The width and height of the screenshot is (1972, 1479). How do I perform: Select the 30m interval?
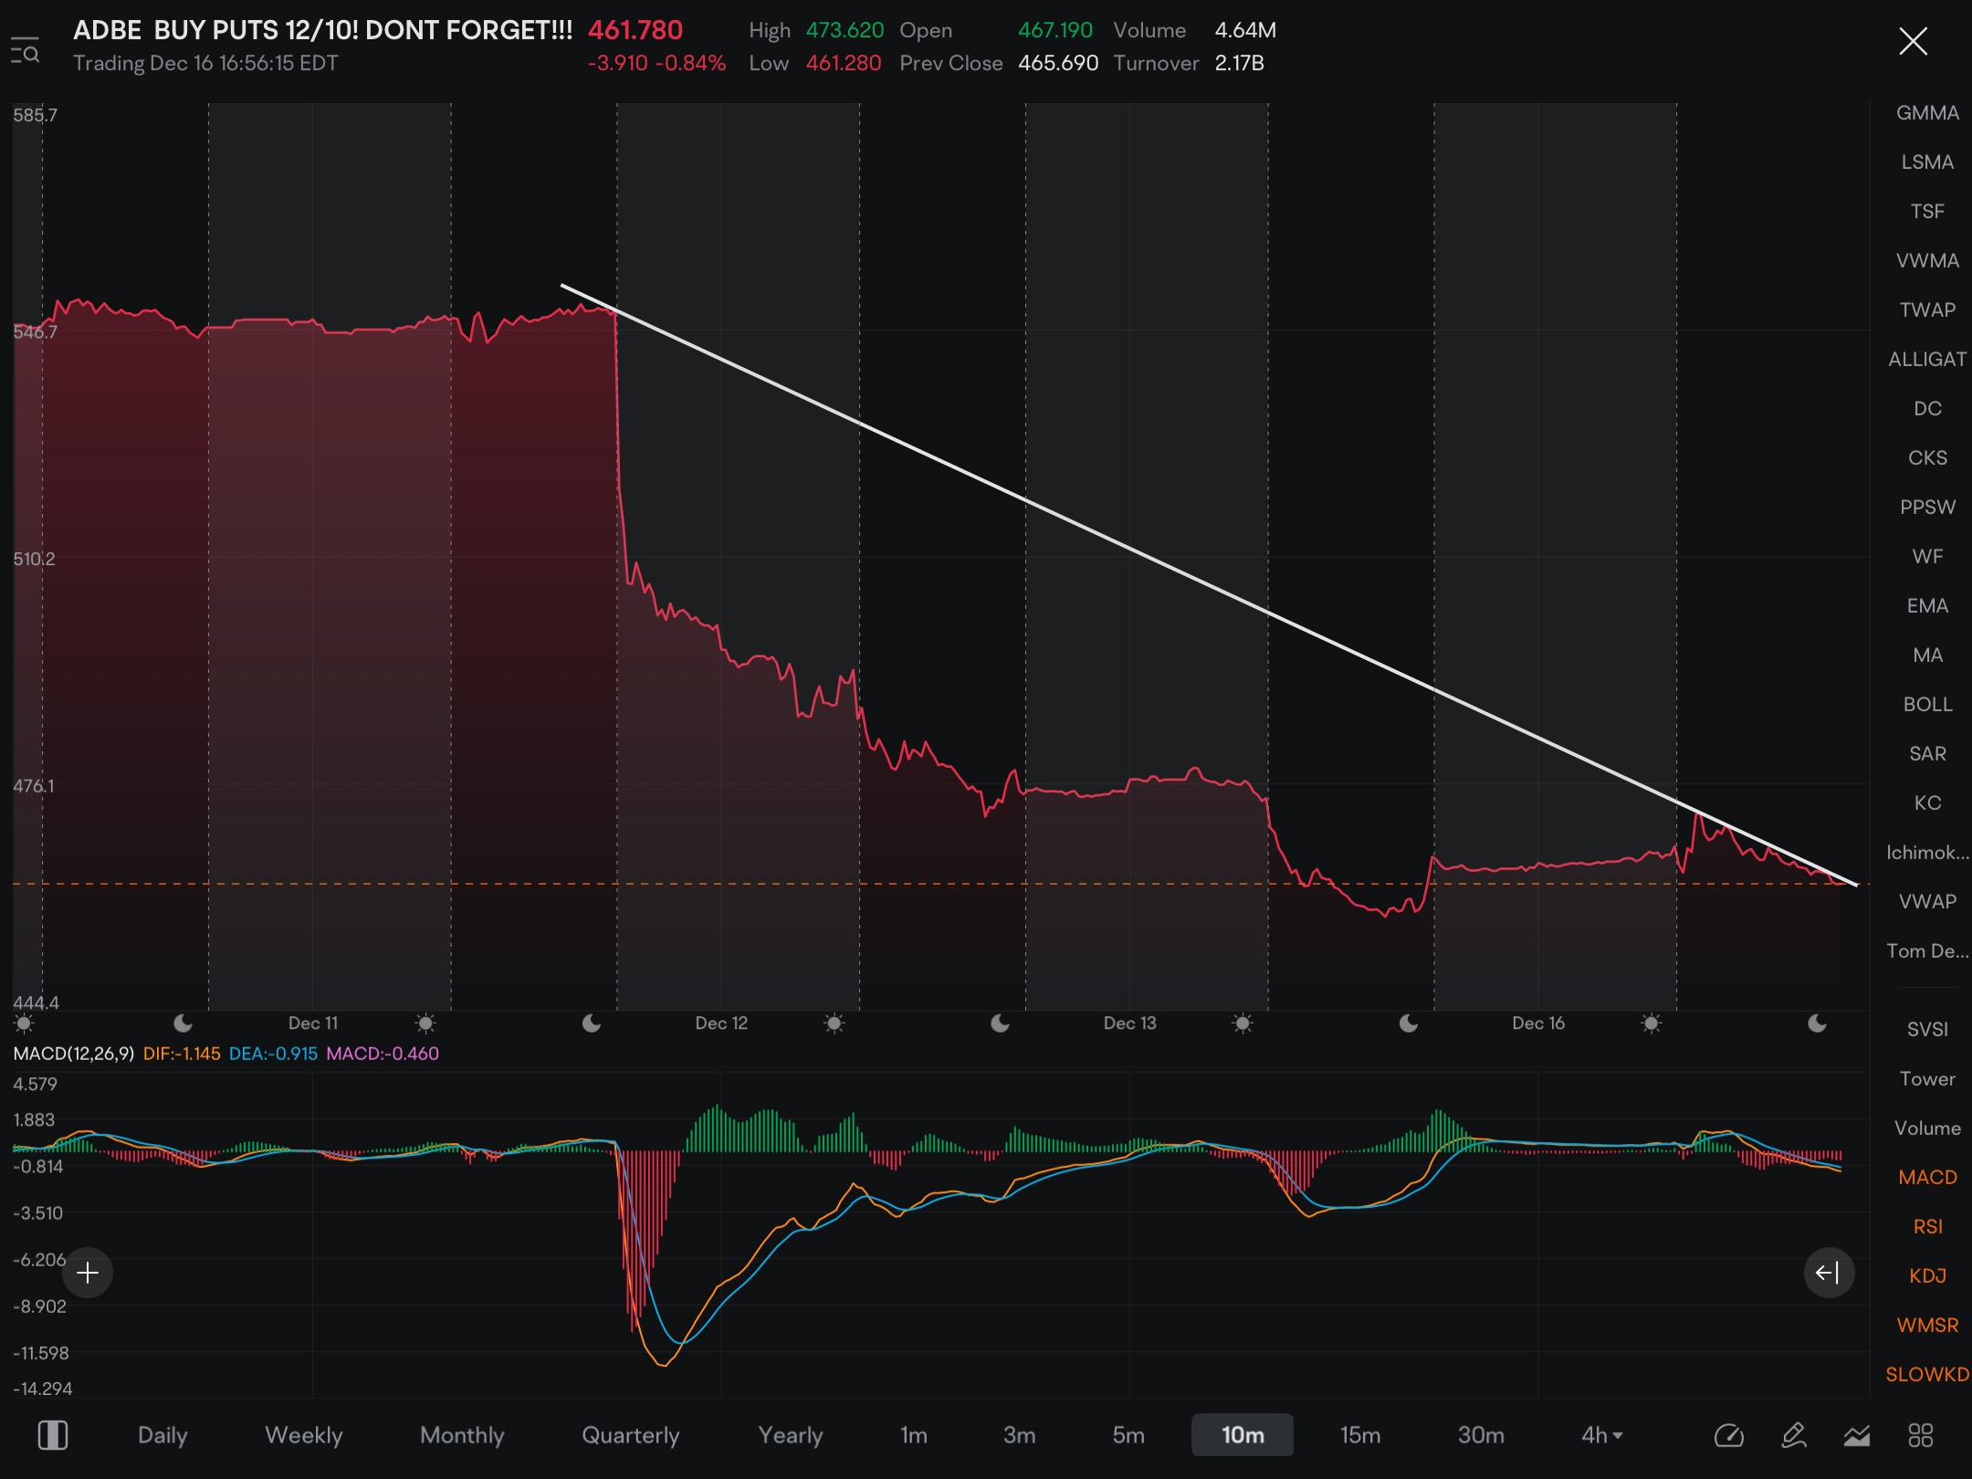[x=1481, y=1435]
